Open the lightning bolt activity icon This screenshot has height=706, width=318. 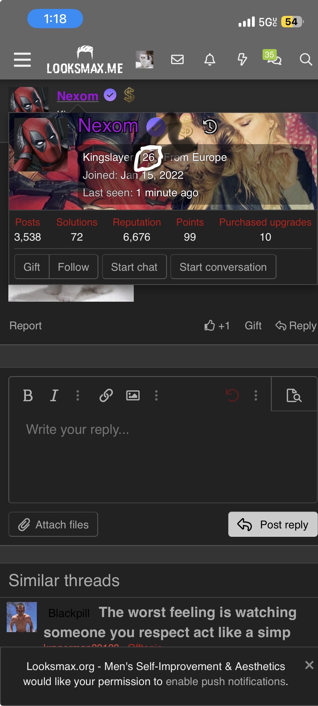(x=242, y=59)
